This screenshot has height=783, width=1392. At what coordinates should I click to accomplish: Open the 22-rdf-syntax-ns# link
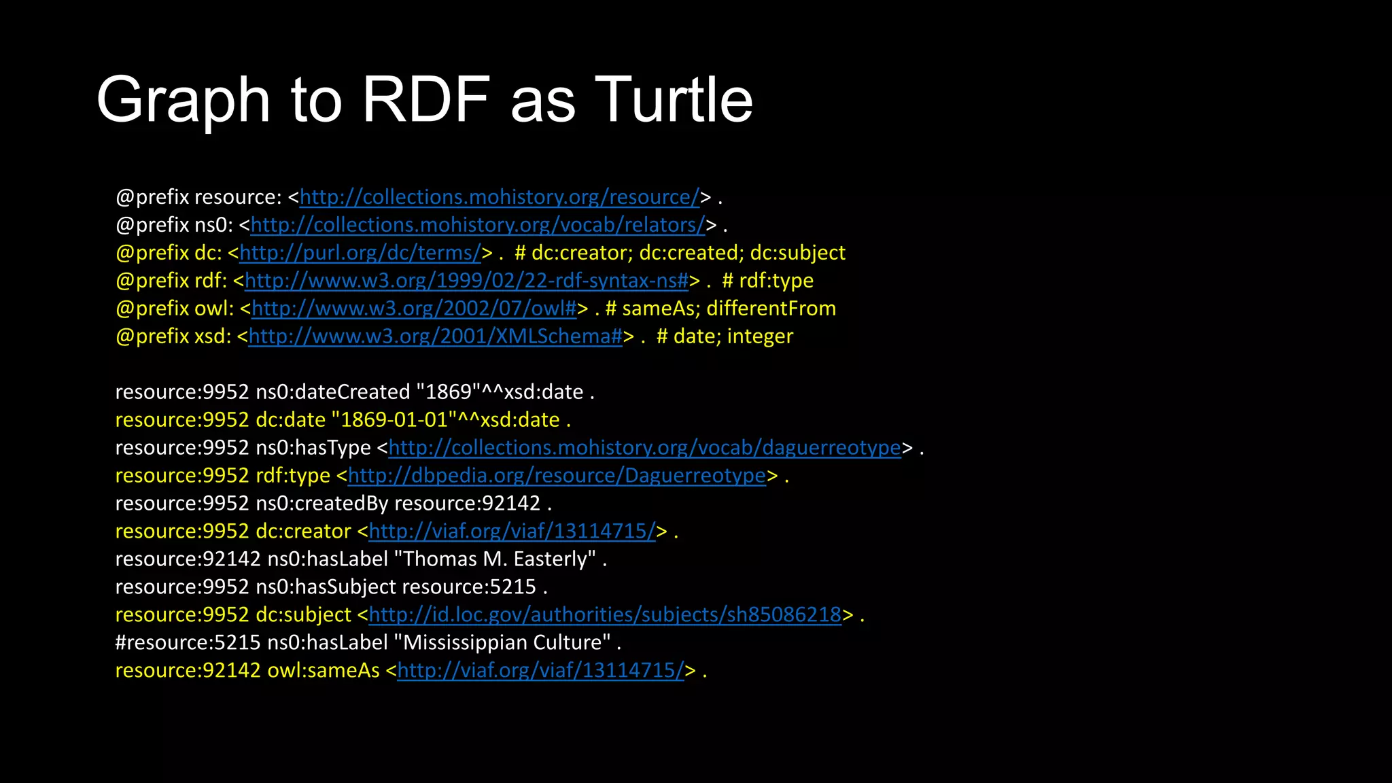click(466, 281)
